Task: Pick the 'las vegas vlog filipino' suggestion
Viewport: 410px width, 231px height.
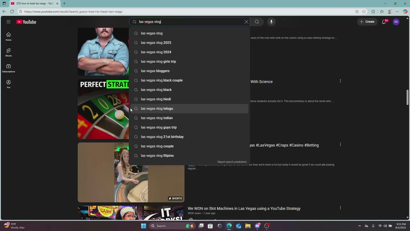Action: (189, 156)
